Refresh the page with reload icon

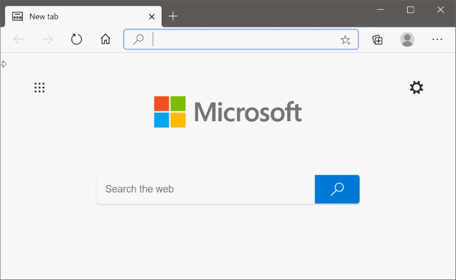pos(76,39)
